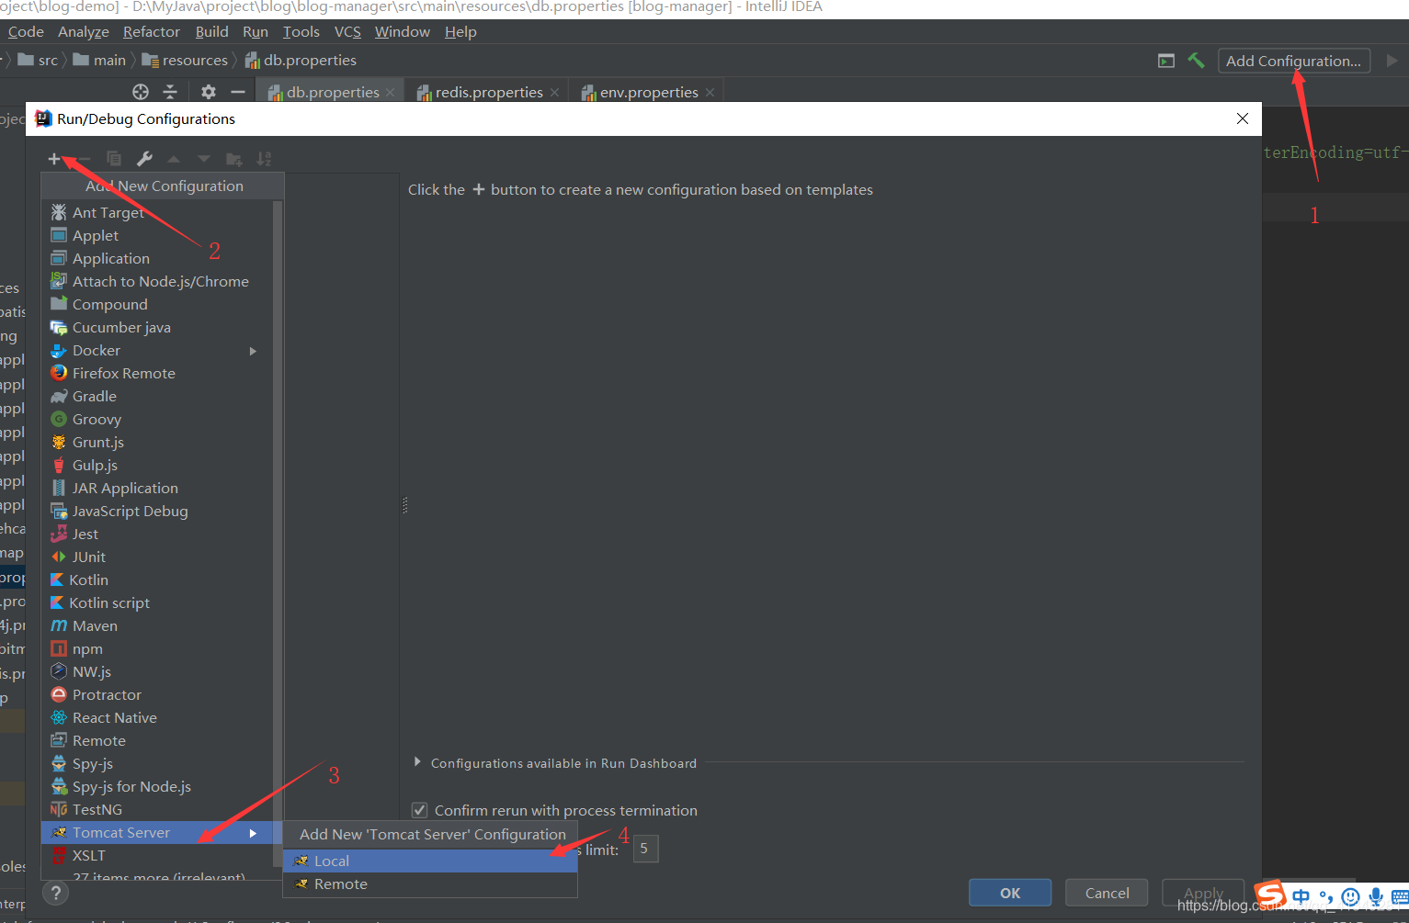This screenshot has width=1409, height=923.
Task: Open the wrench Edit Templates icon
Action: pos(144,159)
